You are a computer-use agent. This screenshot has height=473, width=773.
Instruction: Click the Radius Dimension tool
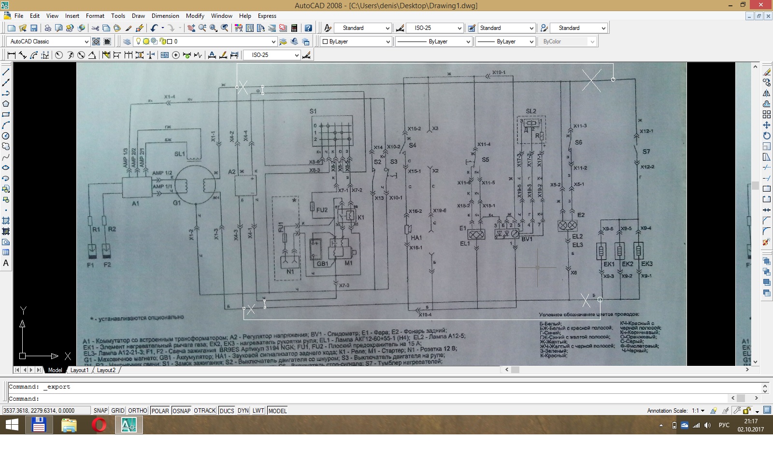(x=58, y=55)
